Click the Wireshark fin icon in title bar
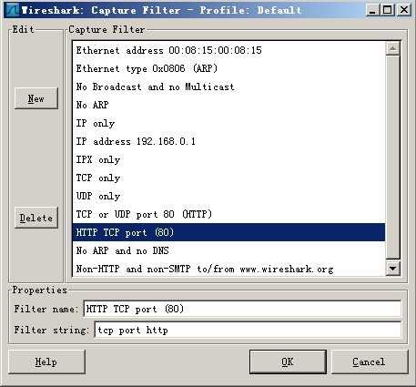 [13, 10]
